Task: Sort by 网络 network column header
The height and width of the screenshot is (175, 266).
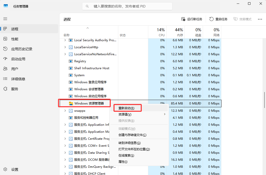Action: point(212,32)
